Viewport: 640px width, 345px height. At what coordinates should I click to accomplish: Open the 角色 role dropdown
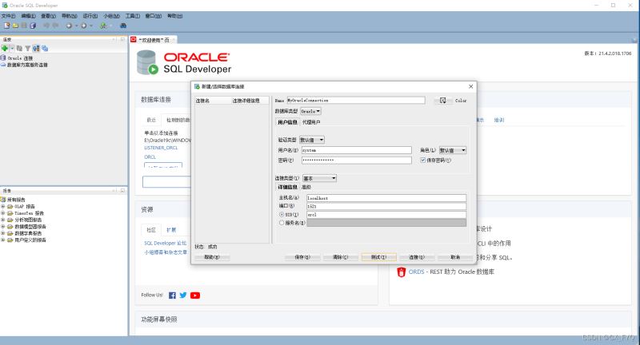[x=452, y=149]
